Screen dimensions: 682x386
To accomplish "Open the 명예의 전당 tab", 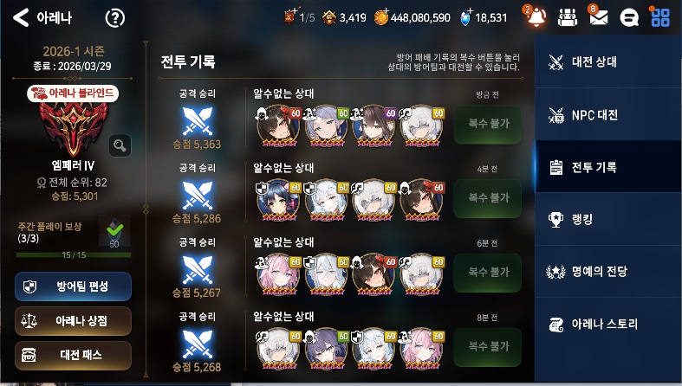I will coord(608,272).
